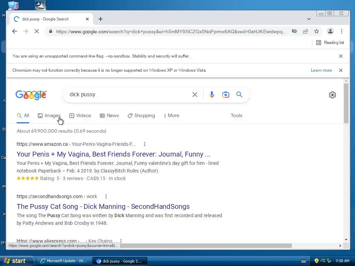Dismiss the no-sandbox warning bar

click(341, 56)
